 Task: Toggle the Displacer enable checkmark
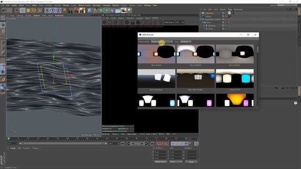pos(226,25)
